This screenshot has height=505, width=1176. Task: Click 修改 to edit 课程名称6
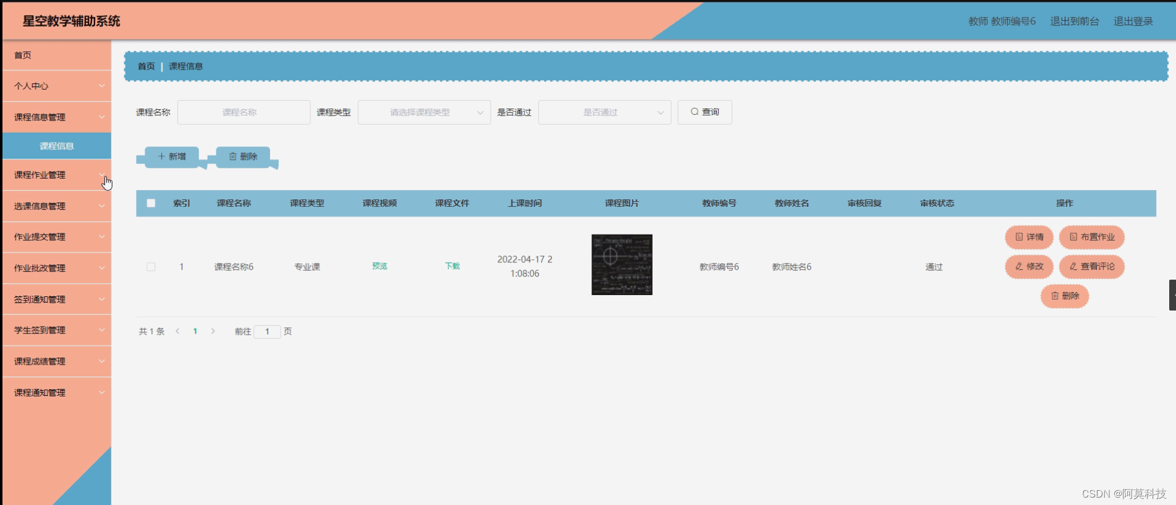point(1029,267)
